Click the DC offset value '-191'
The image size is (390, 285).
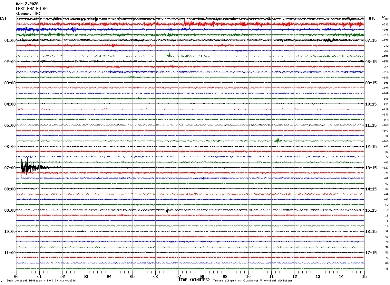385,83
